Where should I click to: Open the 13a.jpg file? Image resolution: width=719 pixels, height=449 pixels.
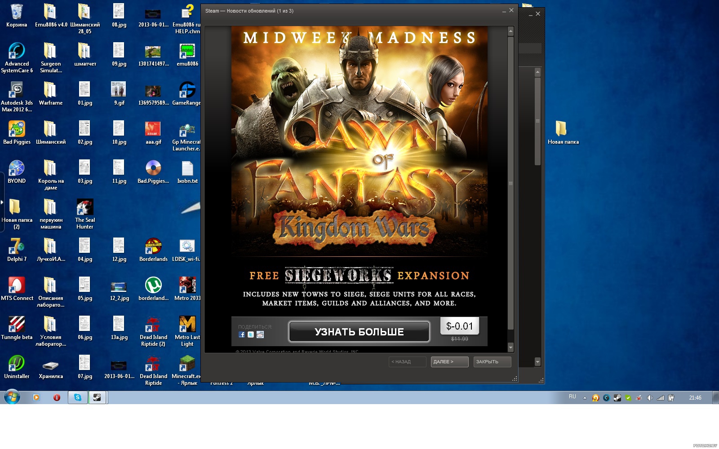pyautogui.click(x=119, y=328)
